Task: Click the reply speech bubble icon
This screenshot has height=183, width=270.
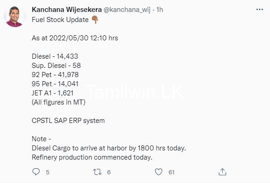Action: pyautogui.click(x=36, y=172)
